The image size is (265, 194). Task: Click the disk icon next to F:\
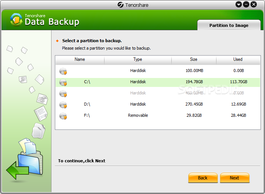(x=63, y=116)
